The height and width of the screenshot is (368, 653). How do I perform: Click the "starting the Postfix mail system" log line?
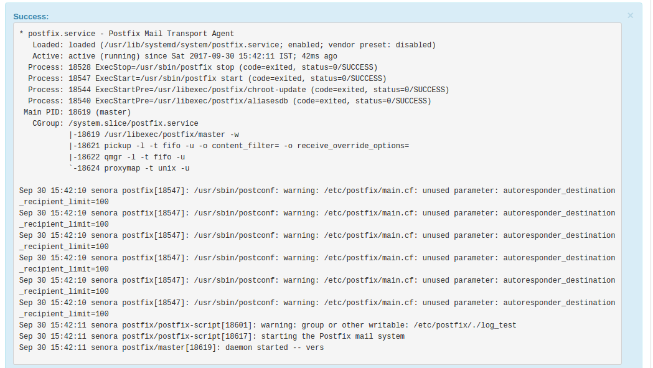click(212, 337)
